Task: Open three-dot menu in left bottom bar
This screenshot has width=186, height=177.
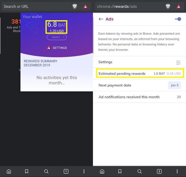Action: [x=84, y=171]
